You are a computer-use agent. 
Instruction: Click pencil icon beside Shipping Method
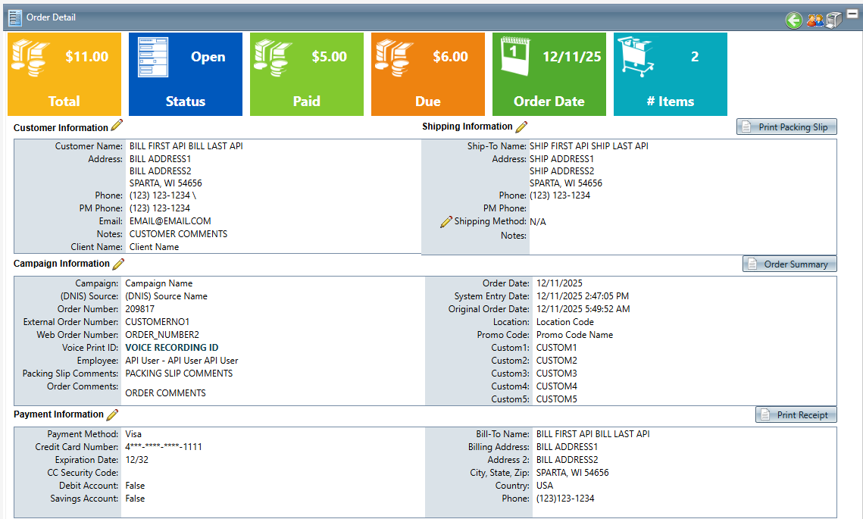pyautogui.click(x=446, y=222)
